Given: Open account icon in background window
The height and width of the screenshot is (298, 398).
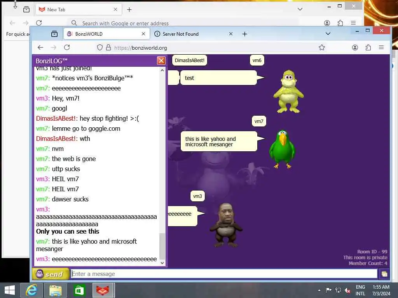Looking at the screenshot, I should 327,23.
